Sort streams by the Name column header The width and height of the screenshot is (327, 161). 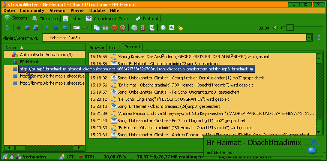coord(11,48)
